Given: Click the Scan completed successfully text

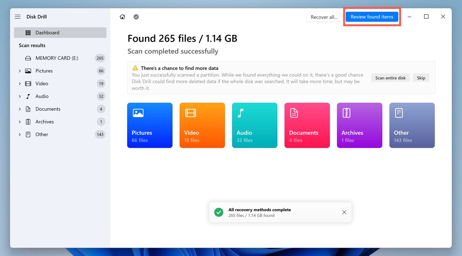Looking at the screenshot, I should point(173,51).
